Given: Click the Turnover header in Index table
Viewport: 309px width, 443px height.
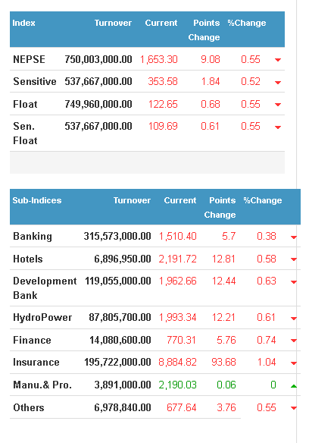Looking at the screenshot, I should (113, 23).
